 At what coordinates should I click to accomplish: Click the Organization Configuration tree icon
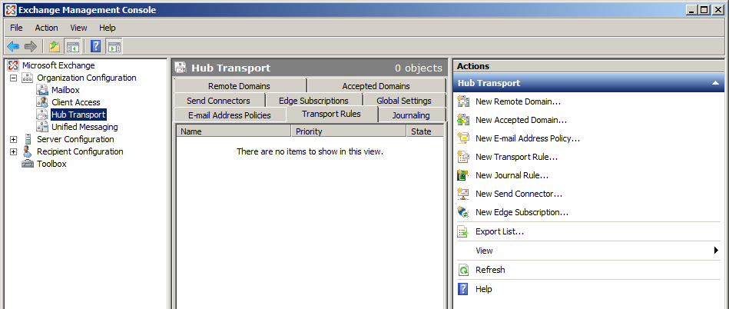pos(28,78)
